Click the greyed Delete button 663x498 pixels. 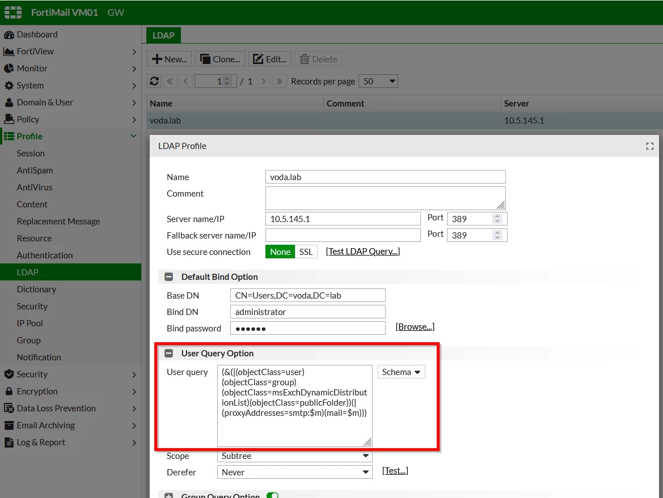(318, 59)
